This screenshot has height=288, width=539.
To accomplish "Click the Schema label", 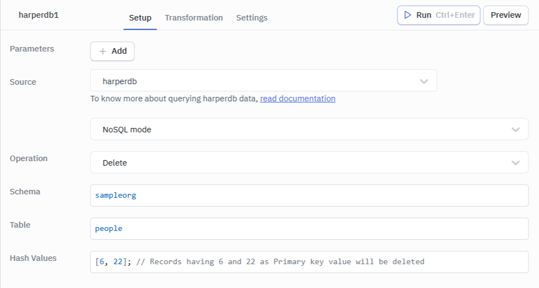I will coord(25,192).
